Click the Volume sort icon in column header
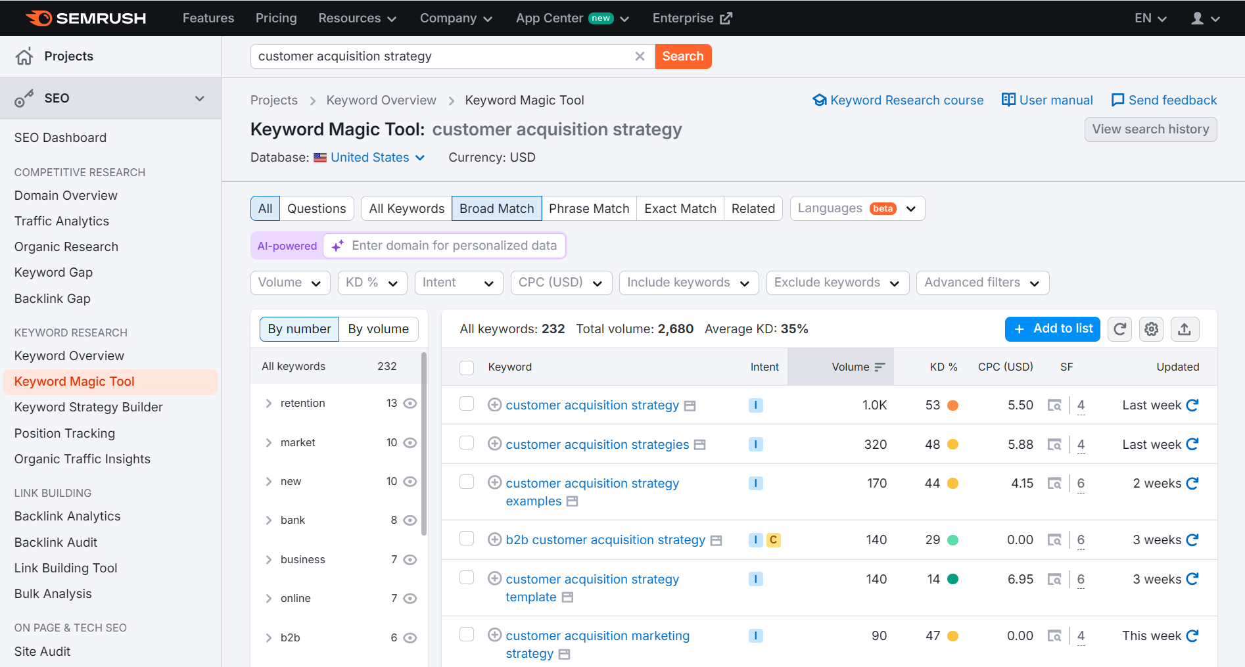The image size is (1245, 667). (x=880, y=367)
